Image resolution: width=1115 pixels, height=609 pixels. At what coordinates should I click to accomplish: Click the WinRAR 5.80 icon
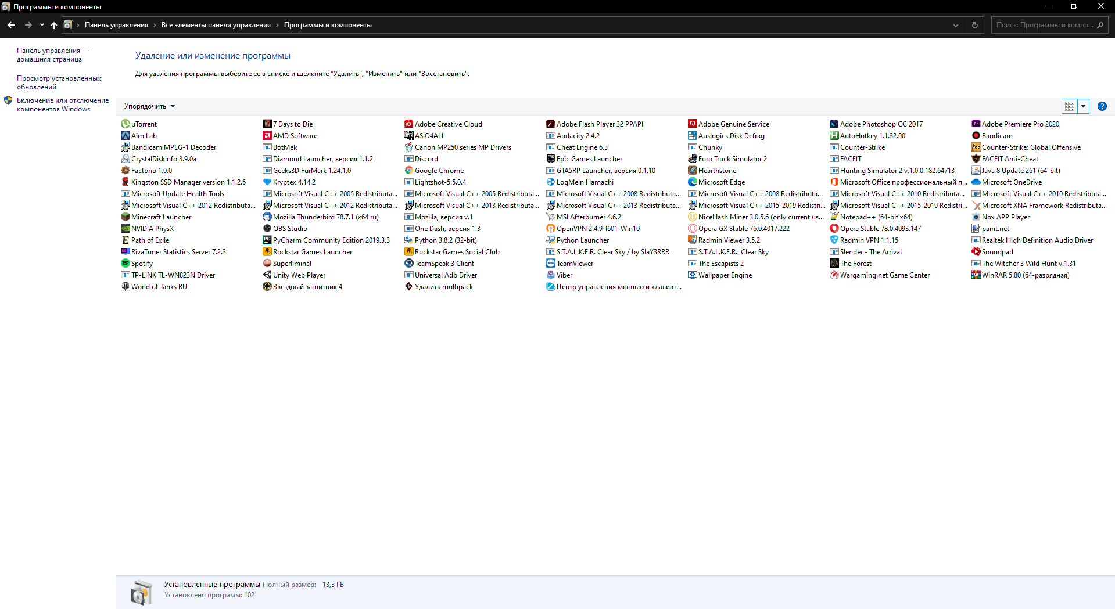(976, 275)
